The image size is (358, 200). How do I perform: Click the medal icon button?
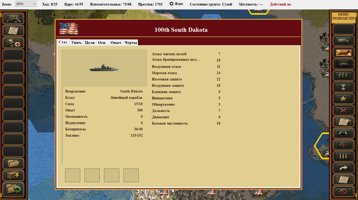[344, 87]
